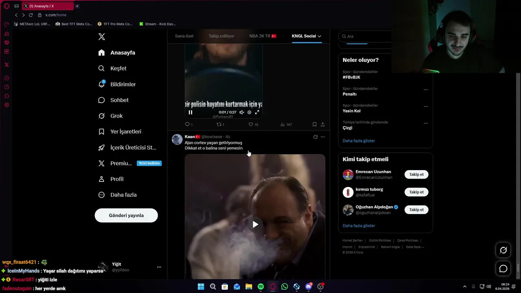
Task: Open Kaan's profile avatar
Action: pyautogui.click(x=177, y=140)
